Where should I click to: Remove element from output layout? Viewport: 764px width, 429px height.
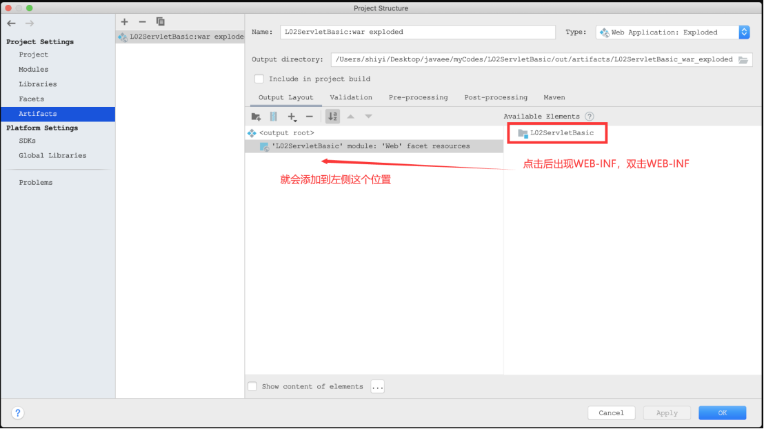point(310,117)
